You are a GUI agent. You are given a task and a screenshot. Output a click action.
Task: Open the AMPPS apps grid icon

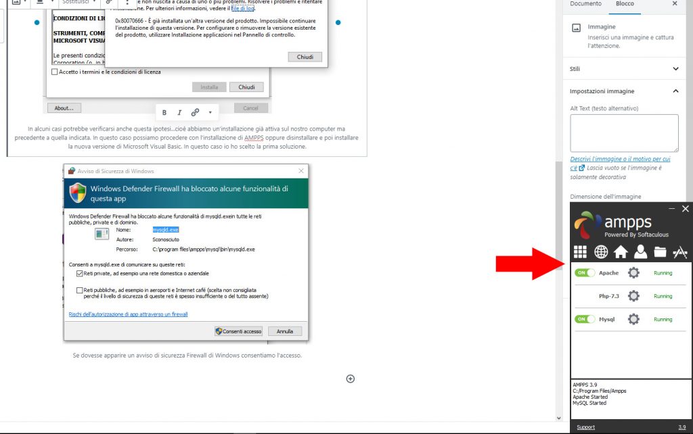tap(580, 252)
